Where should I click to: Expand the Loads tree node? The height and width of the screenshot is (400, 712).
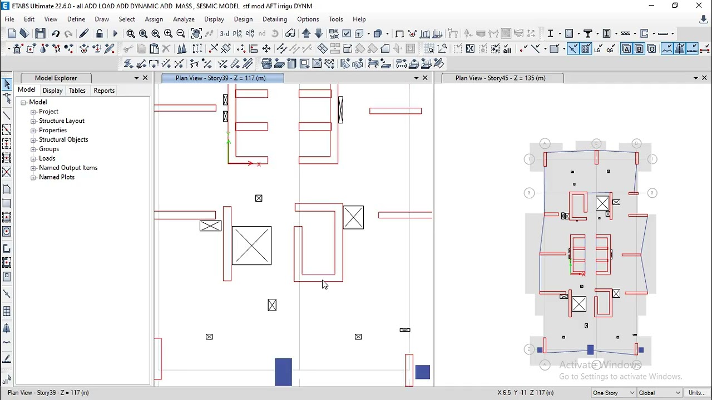(33, 159)
